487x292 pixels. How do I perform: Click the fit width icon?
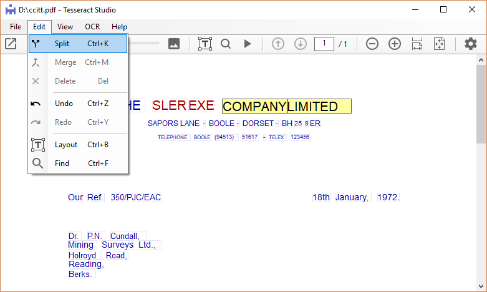pyautogui.click(x=417, y=44)
